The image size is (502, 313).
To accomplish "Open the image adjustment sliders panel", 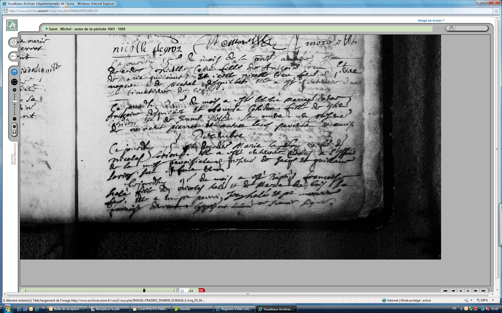I will click(x=14, y=56).
